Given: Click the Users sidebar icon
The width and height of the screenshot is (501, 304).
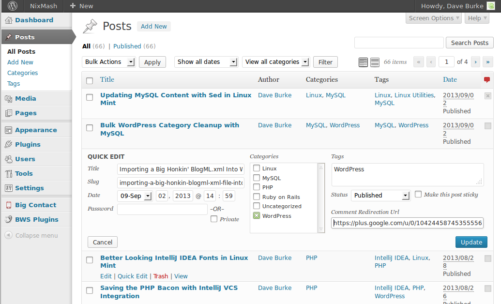Looking at the screenshot, I should 8,159.
